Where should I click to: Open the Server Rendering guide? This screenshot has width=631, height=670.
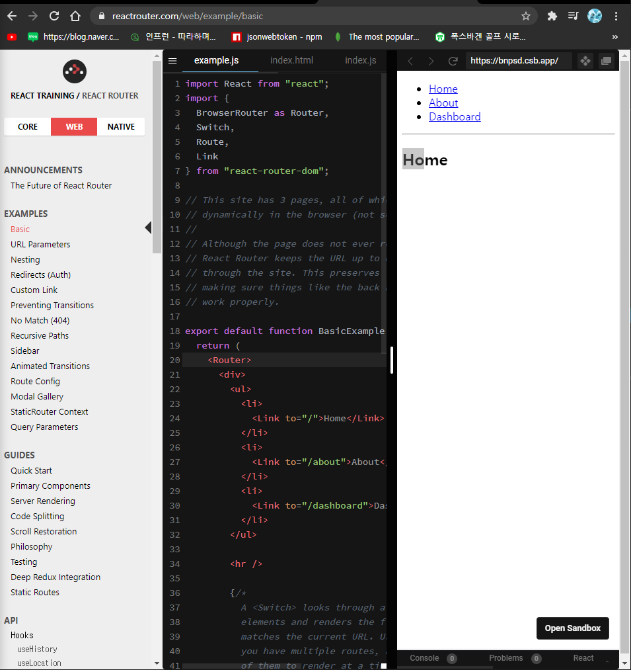(43, 501)
